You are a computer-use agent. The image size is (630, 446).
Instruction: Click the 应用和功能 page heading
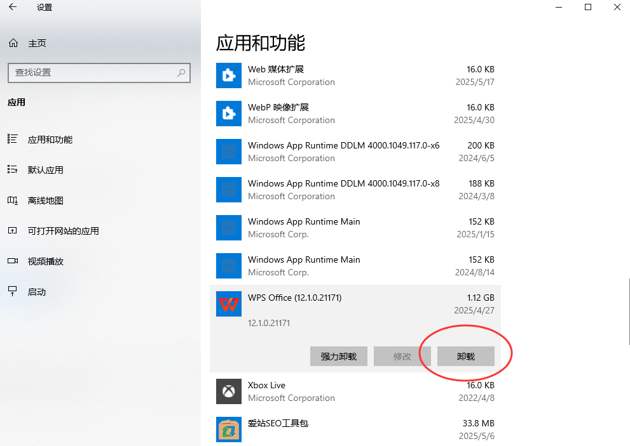click(261, 43)
